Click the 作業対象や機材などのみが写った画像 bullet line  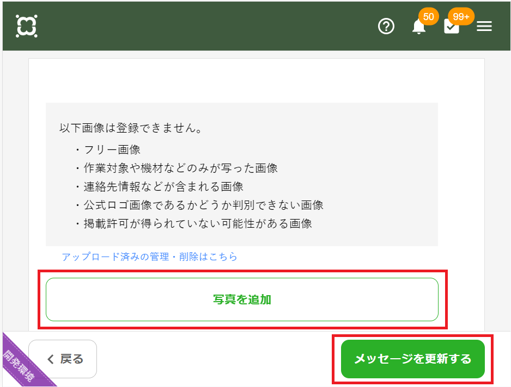180,168
